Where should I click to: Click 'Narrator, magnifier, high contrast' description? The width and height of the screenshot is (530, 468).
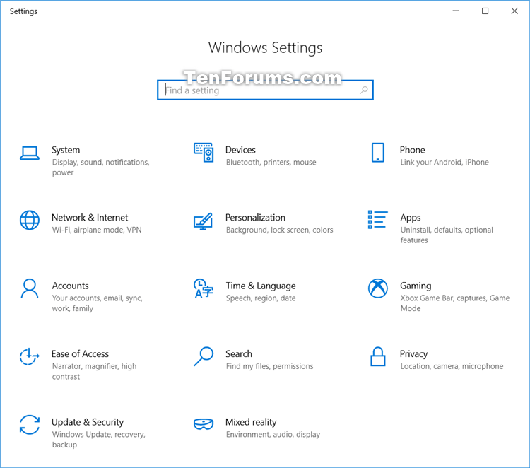point(94,371)
